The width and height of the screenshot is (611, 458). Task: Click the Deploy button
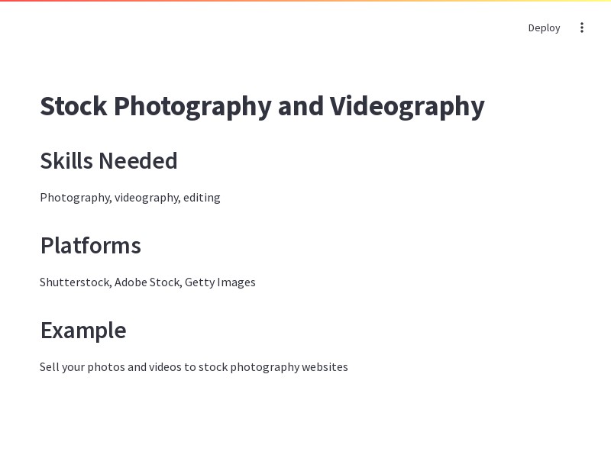(x=544, y=28)
